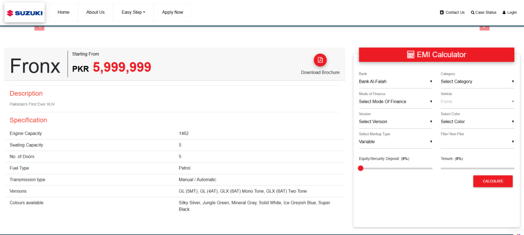Click the Login user icon link

pos(510,12)
